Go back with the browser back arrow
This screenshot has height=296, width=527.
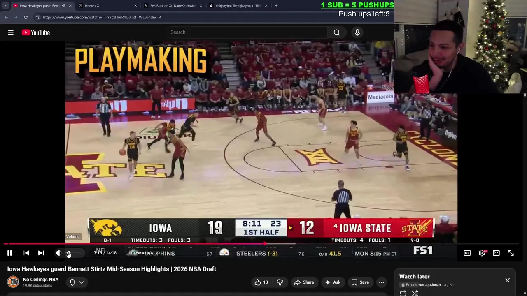coord(6,17)
